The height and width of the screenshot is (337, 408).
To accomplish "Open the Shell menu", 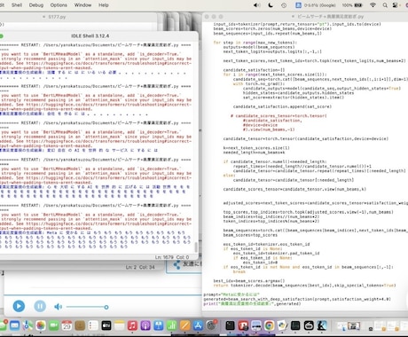I will pyautogui.click(x=17, y=5).
